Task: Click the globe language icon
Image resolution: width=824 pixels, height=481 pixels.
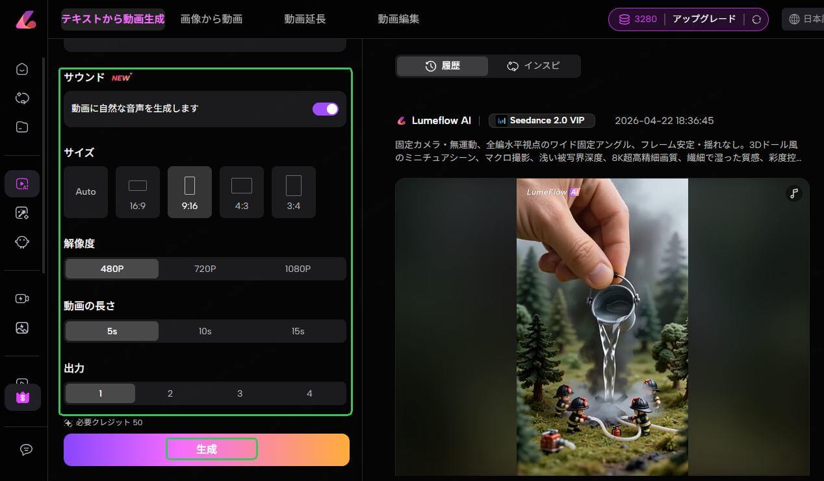Action: click(x=794, y=19)
